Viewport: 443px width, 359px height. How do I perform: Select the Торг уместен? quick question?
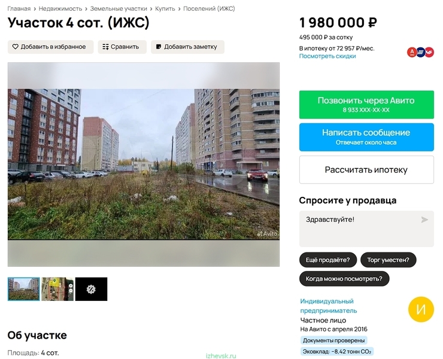[388, 260]
